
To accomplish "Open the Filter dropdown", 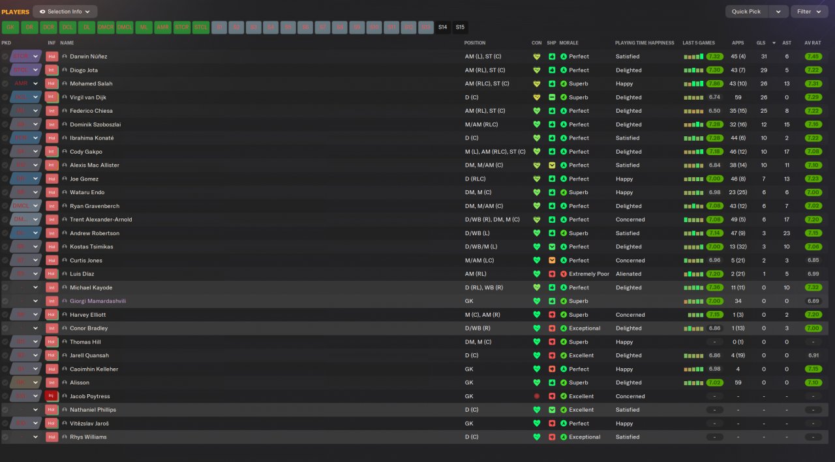I will pos(809,12).
